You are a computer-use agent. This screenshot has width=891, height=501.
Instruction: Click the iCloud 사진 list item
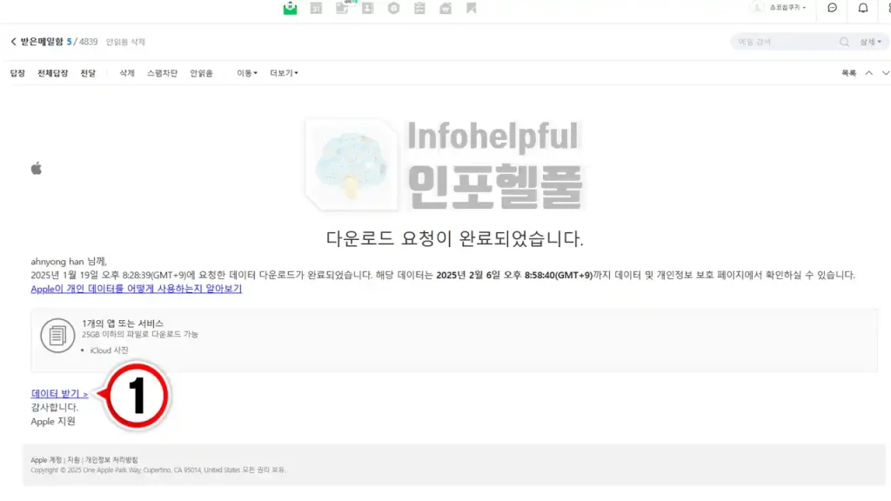click(109, 351)
